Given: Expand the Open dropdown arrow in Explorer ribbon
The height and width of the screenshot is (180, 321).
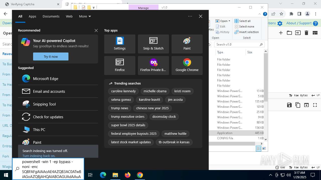Looking at the screenshot, I should (x=229, y=21).
